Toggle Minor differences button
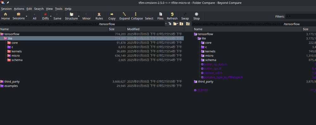Screen dimensions: 316x125 click(86, 16)
